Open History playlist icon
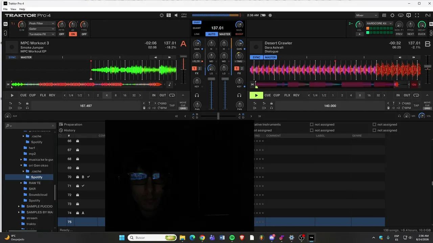The image size is (433, 243). 61,130
